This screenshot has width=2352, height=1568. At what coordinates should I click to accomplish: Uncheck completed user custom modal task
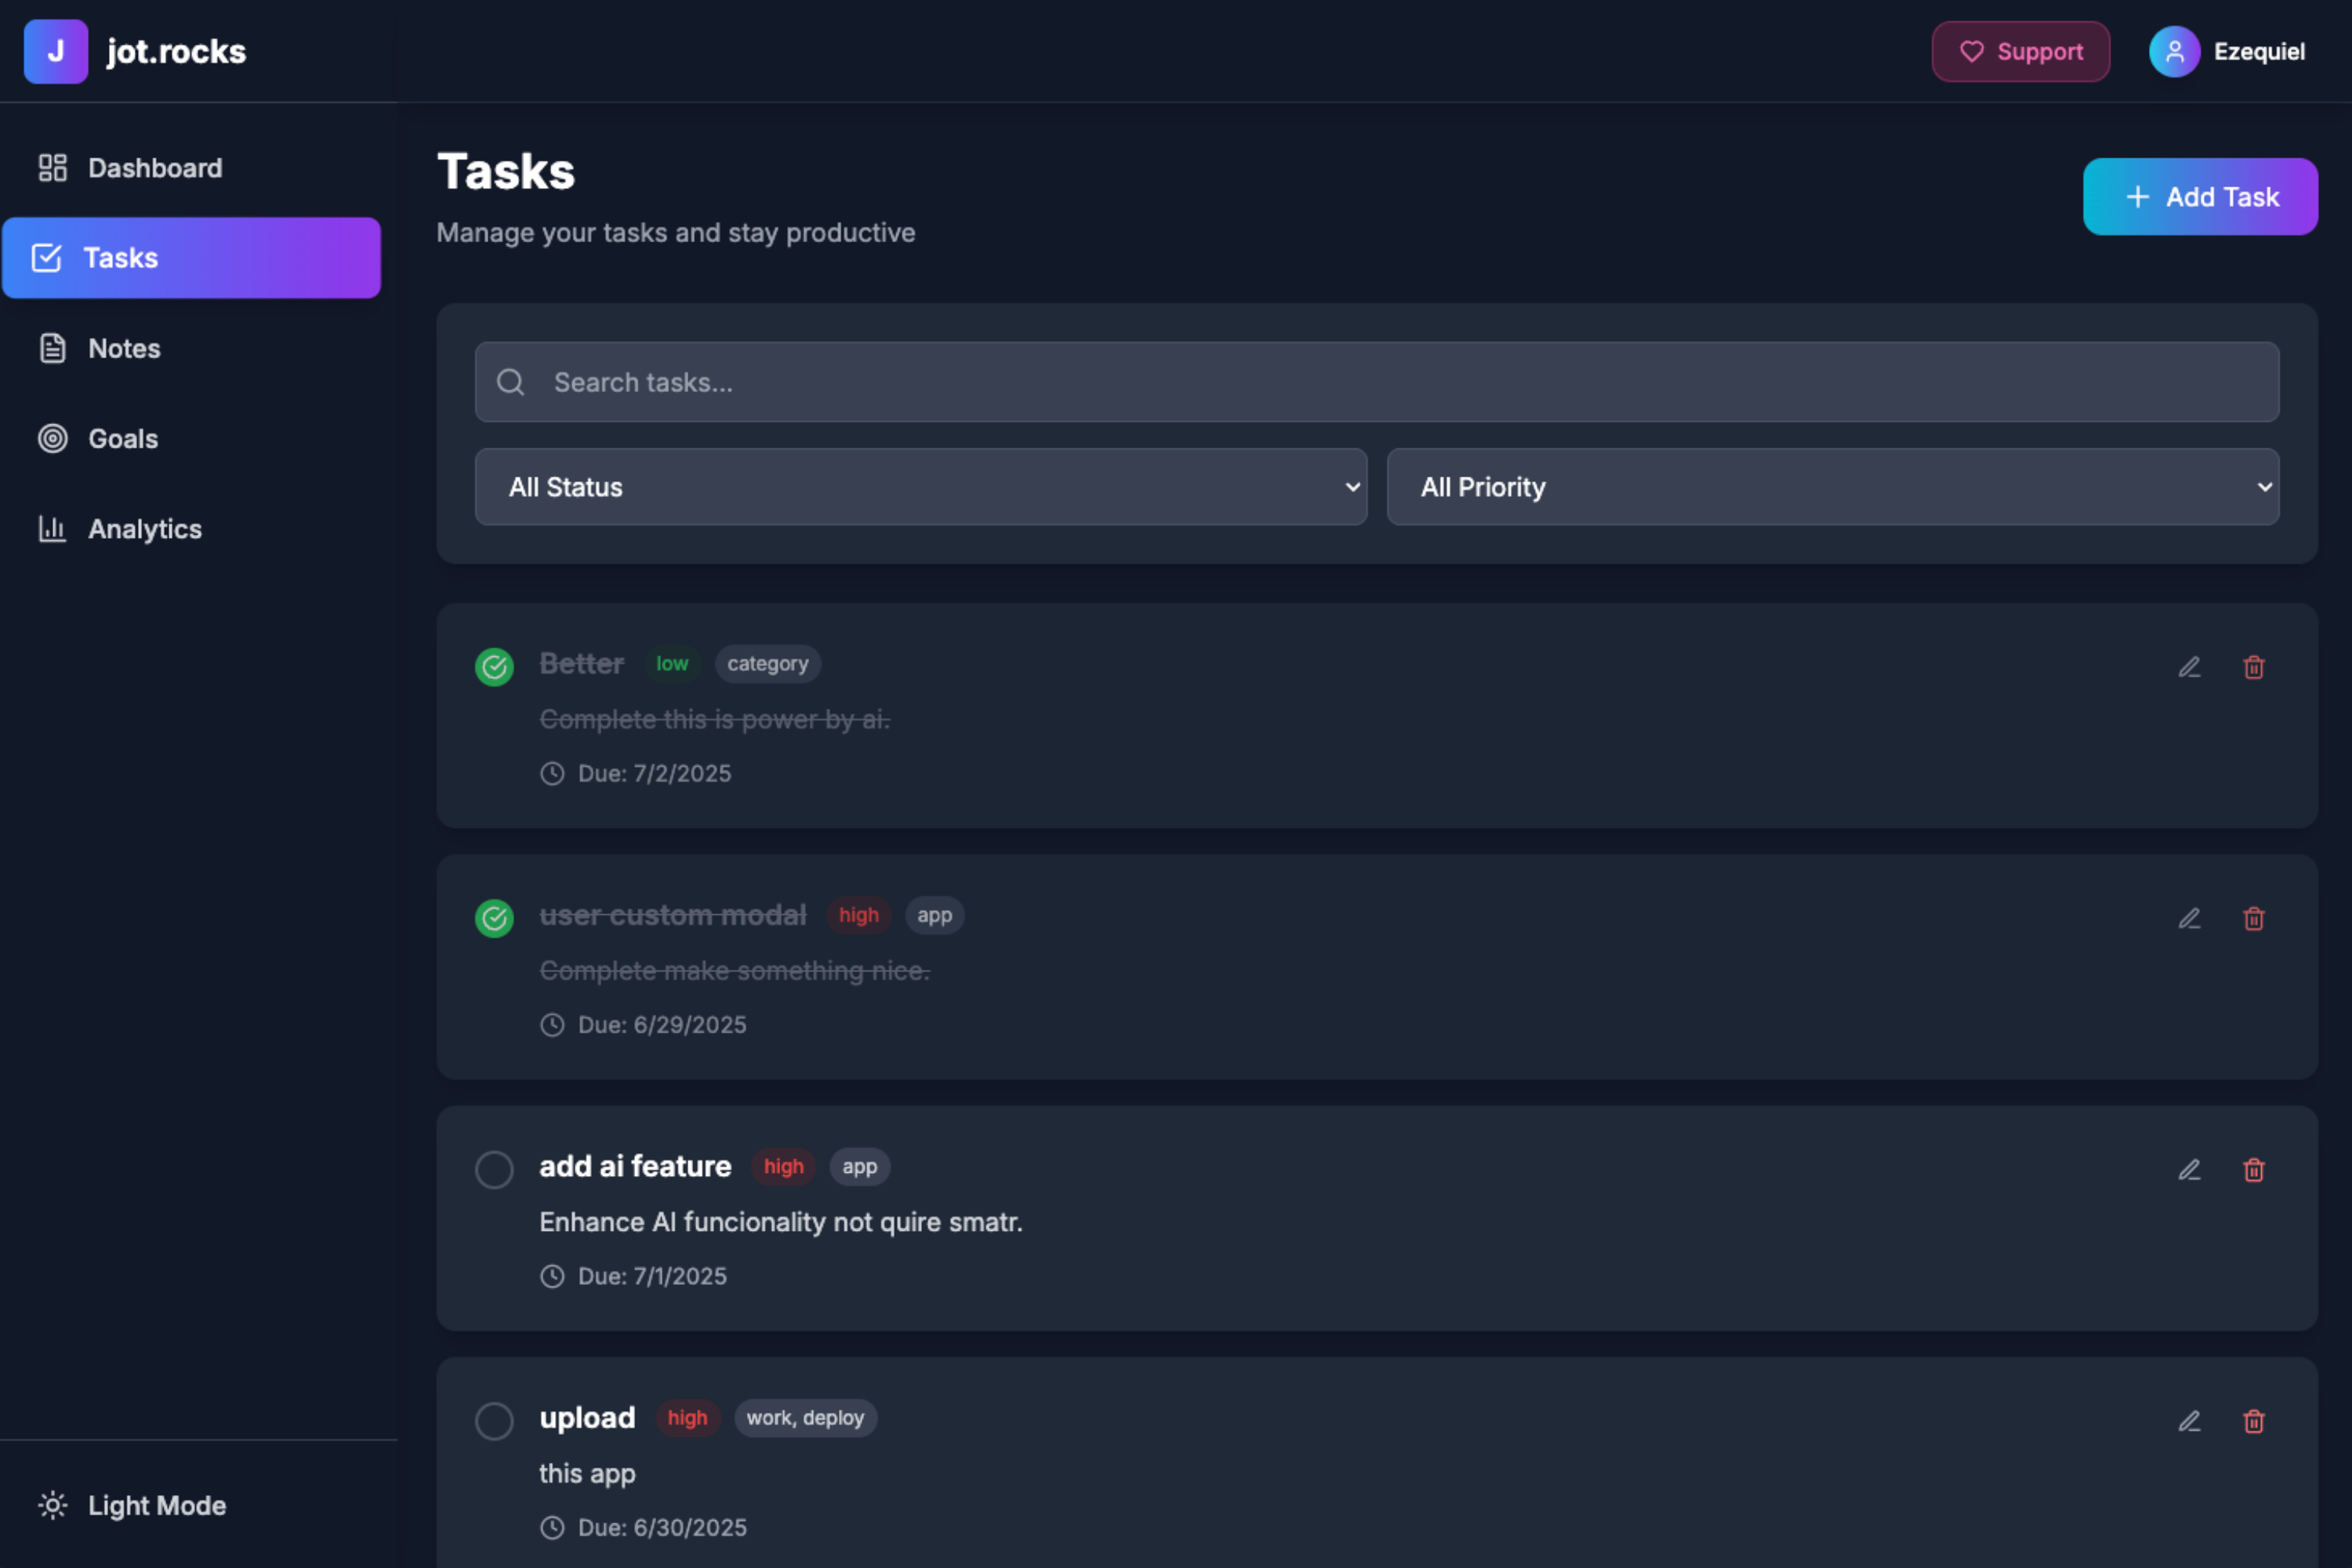pos(494,918)
